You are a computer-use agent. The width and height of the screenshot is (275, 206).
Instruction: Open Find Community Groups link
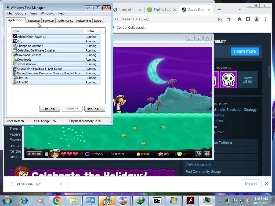[x=204, y=171]
